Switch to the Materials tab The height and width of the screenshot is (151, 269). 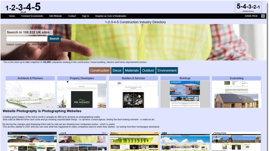[x=132, y=71]
